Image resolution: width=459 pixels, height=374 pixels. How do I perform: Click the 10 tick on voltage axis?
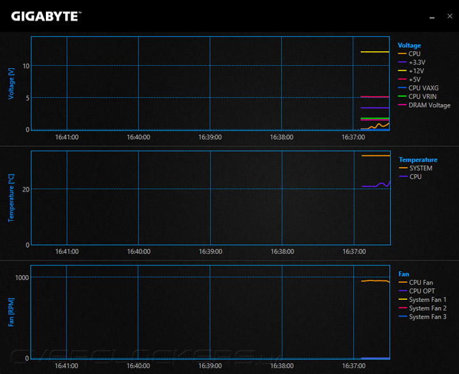coord(26,66)
